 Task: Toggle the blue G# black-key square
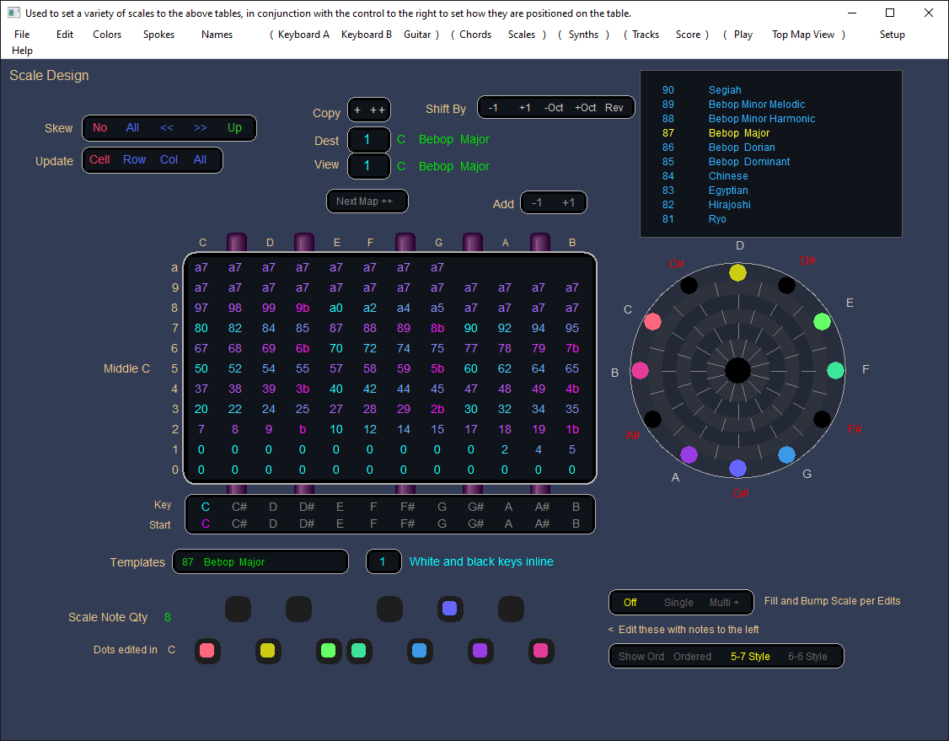click(450, 609)
